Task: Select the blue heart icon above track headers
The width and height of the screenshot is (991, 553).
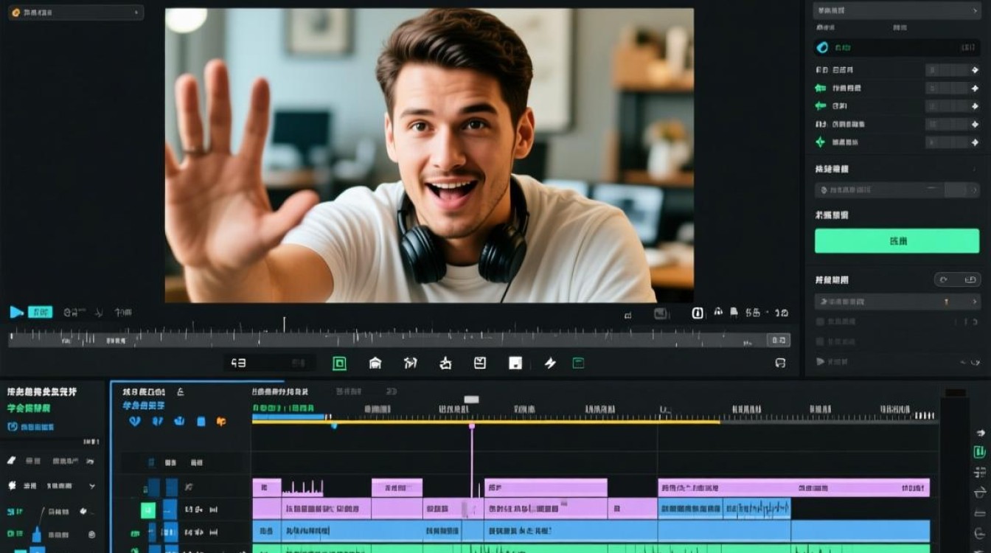Action: [x=135, y=421]
